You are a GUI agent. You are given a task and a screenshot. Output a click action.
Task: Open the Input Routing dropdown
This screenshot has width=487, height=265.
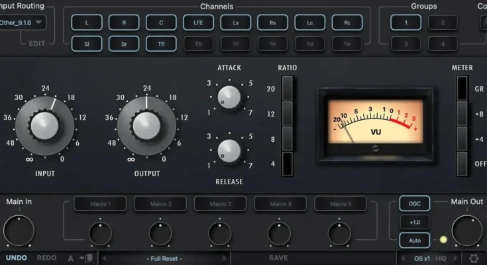click(x=23, y=23)
